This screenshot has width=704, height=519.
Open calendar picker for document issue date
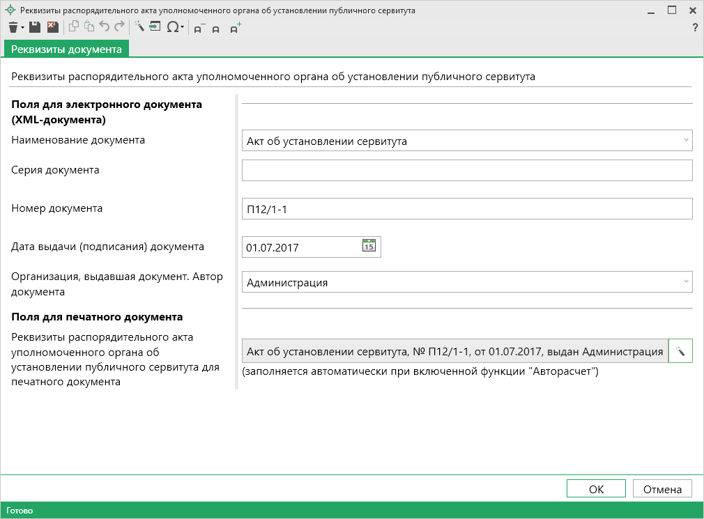pos(369,246)
